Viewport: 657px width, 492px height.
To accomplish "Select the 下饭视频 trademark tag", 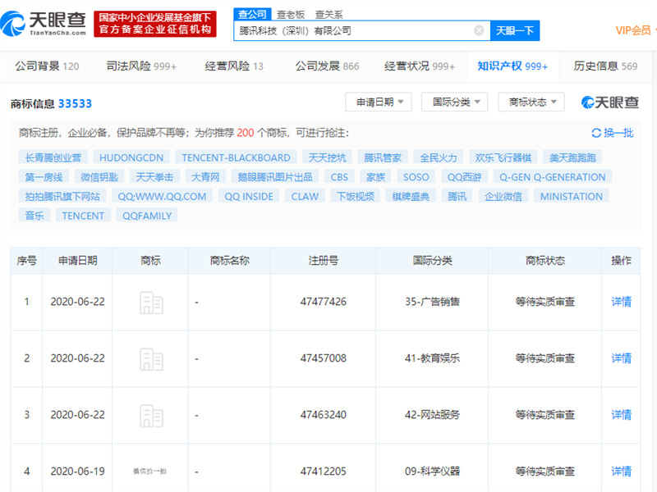I will pos(356,196).
